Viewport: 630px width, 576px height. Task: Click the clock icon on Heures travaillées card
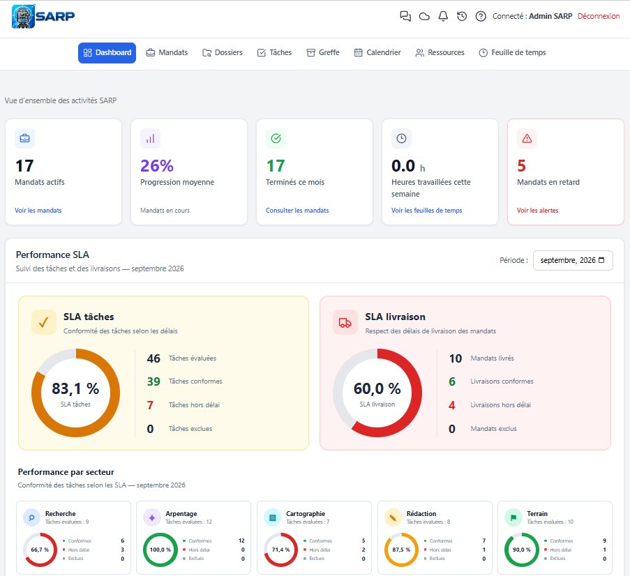(x=401, y=139)
